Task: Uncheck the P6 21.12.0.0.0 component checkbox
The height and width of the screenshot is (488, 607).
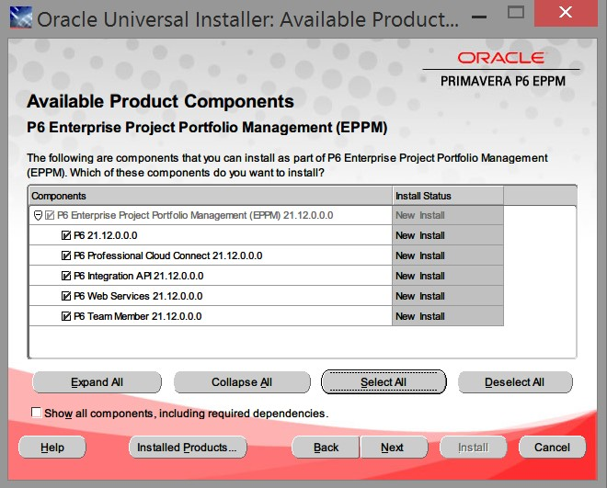Action: tap(66, 235)
